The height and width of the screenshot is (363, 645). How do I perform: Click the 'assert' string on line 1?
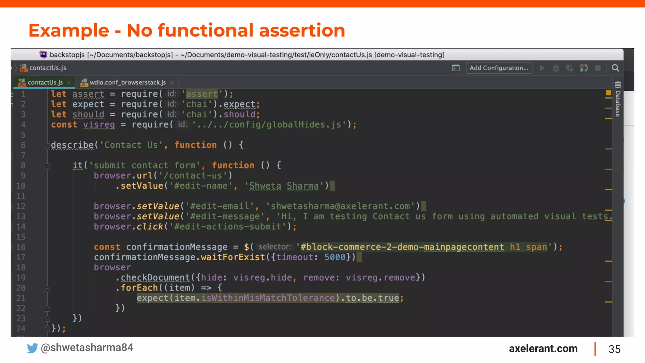pos(202,94)
